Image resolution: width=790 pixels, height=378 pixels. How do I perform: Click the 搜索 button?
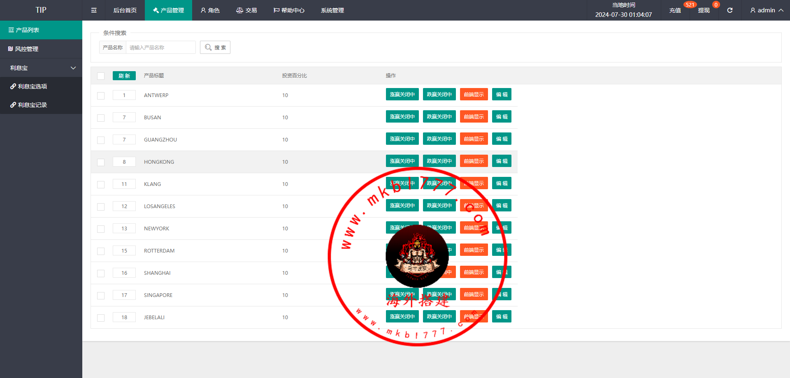[x=215, y=47]
